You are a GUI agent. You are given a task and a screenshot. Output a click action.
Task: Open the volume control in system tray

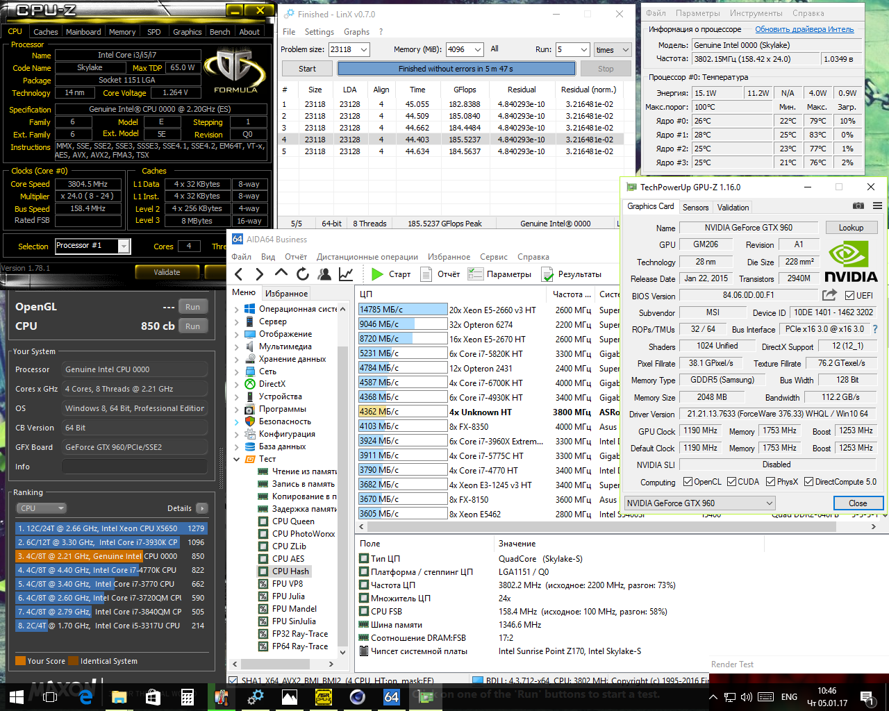747,697
